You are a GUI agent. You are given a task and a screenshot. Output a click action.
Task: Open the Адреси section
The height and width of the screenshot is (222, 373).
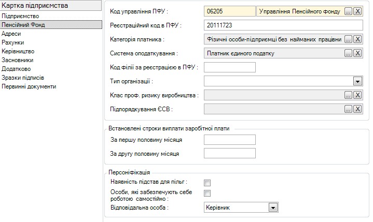11,33
